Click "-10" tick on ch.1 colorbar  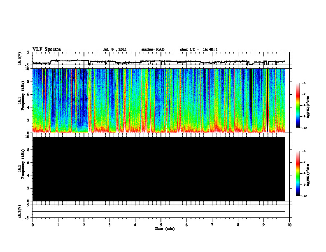point(304,128)
